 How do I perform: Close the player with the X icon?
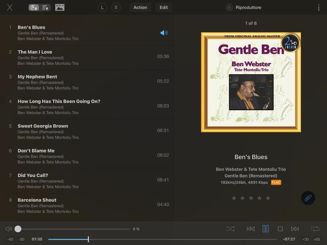[x=10, y=7]
